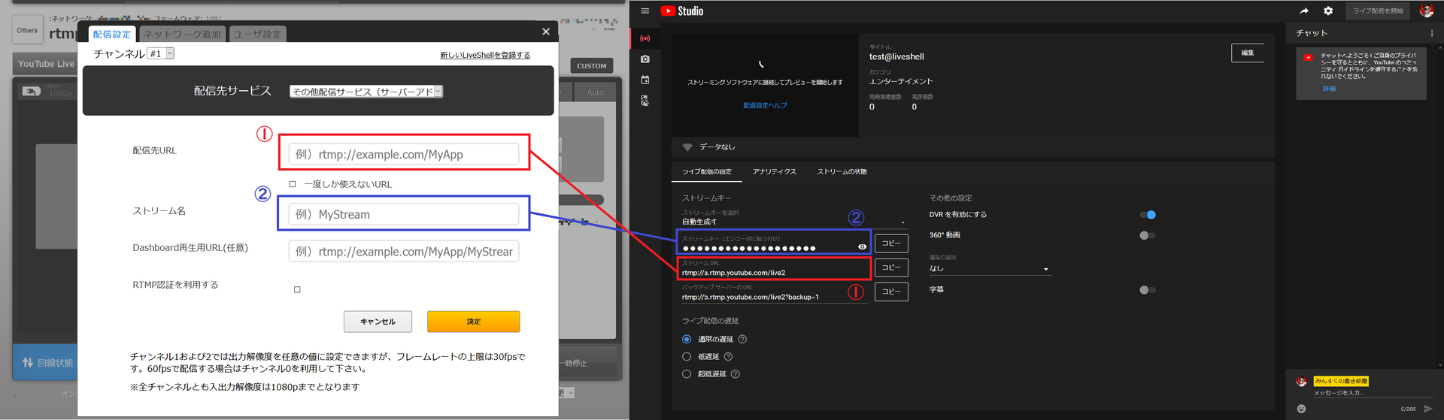Close the LiveShell 配信設定 dialog
1444x420 pixels.
pos(546,32)
